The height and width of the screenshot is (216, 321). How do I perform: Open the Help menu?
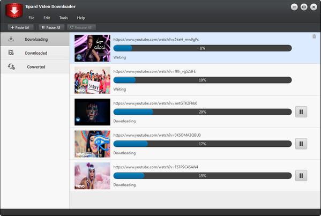[x=81, y=18]
